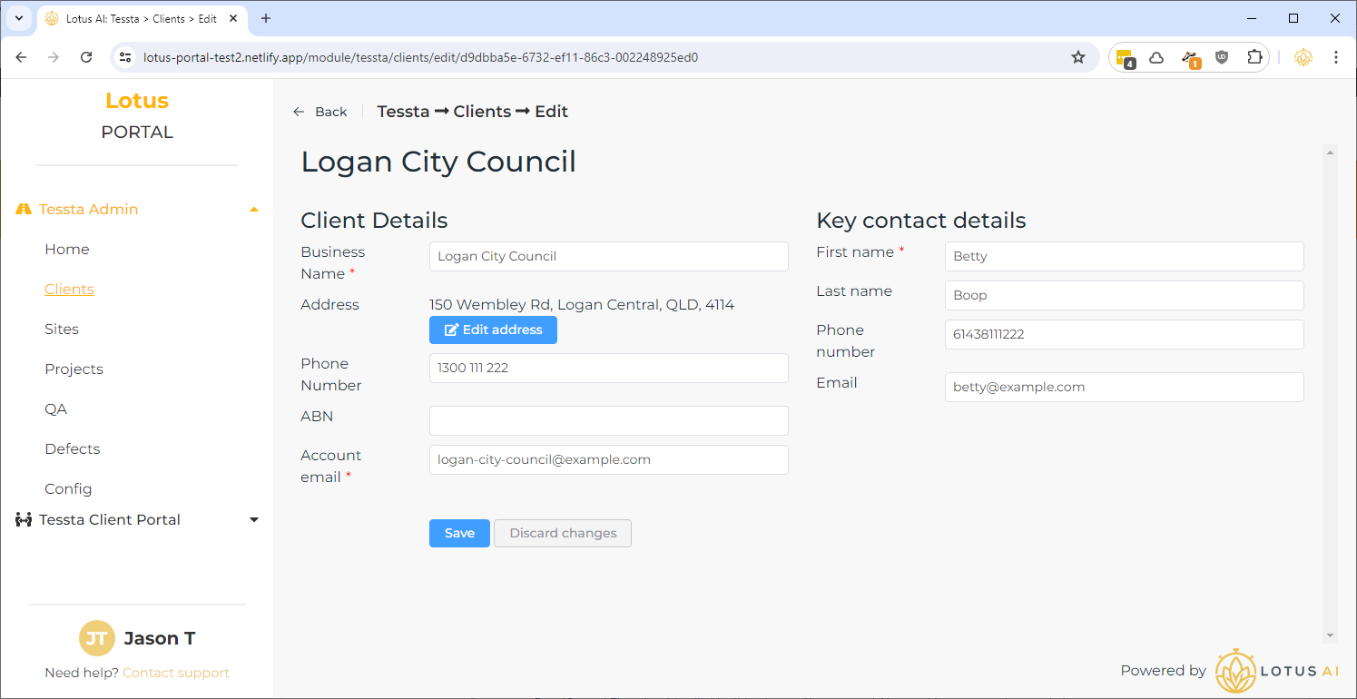Click the JT user avatar
The width and height of the screenshot is (1357, 699).
pyautogui.click(x=96, y=638)
